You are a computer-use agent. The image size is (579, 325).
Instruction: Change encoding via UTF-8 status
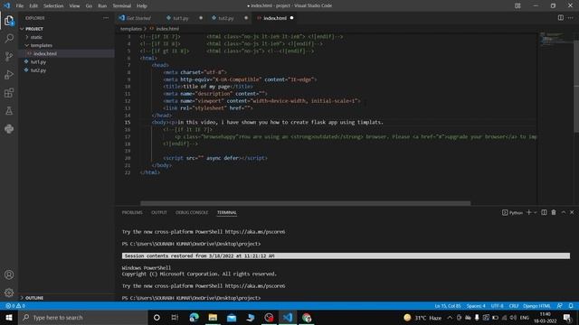(x=497, y=306)
